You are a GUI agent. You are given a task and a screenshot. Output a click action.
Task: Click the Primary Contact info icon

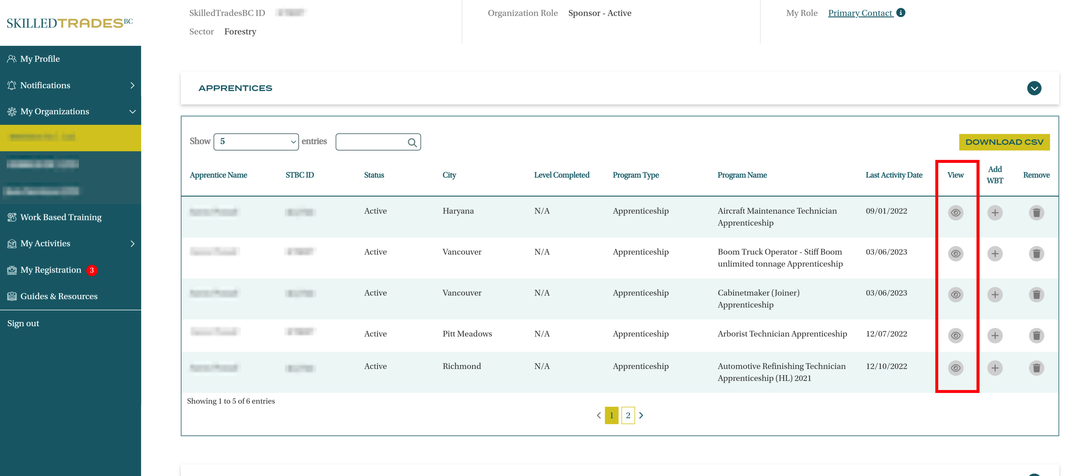901,13
